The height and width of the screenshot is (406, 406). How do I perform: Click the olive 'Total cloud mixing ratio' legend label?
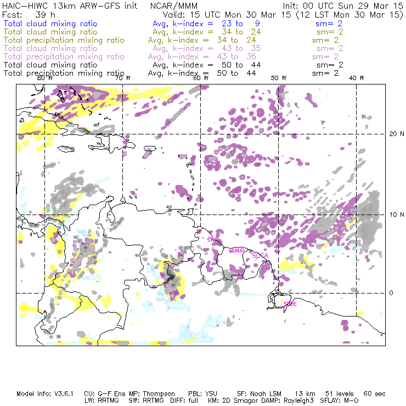[x=50, y=32]
